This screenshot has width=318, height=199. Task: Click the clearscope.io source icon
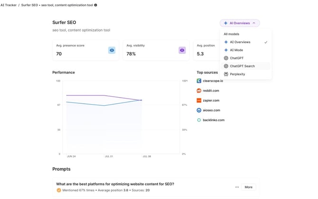pos(199,81)
